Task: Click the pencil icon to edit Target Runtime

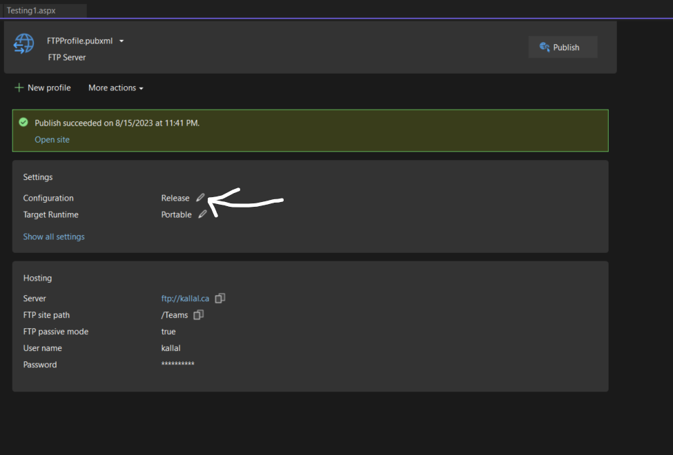Action: click(203, 214)
